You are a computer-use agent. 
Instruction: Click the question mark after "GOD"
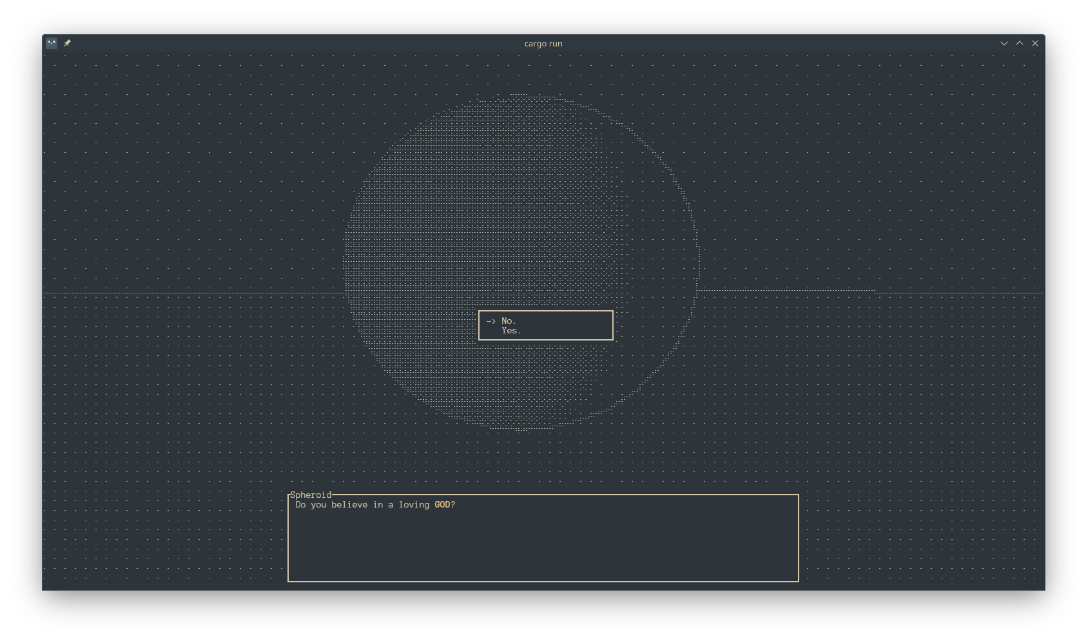click(453, 505)
